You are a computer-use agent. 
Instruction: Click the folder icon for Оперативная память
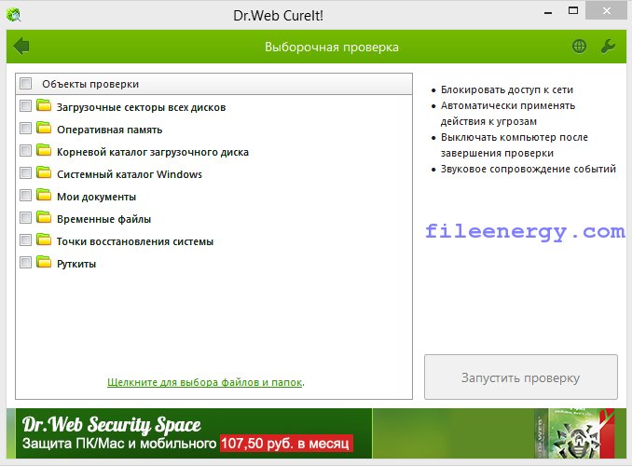point(44,128)
